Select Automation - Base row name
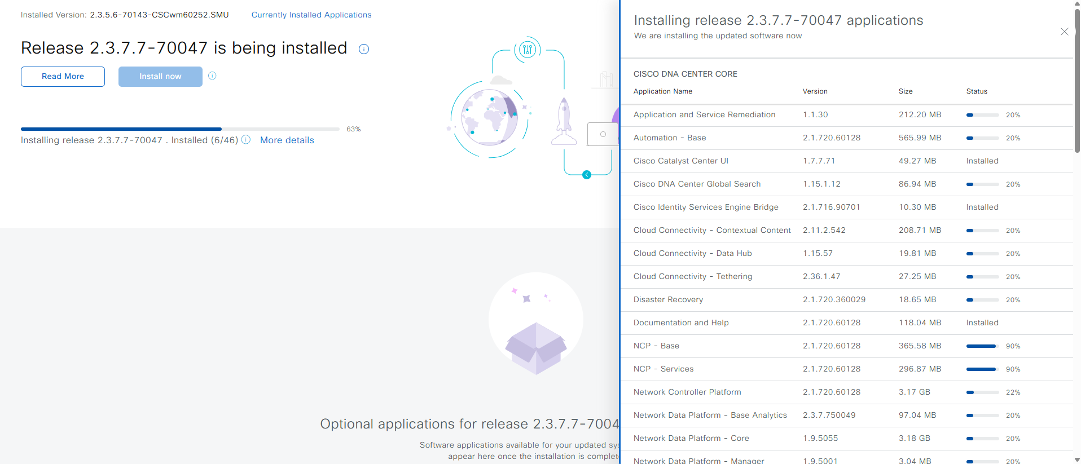The width and height of the screenshot is (1081, 464). point(670,138)
